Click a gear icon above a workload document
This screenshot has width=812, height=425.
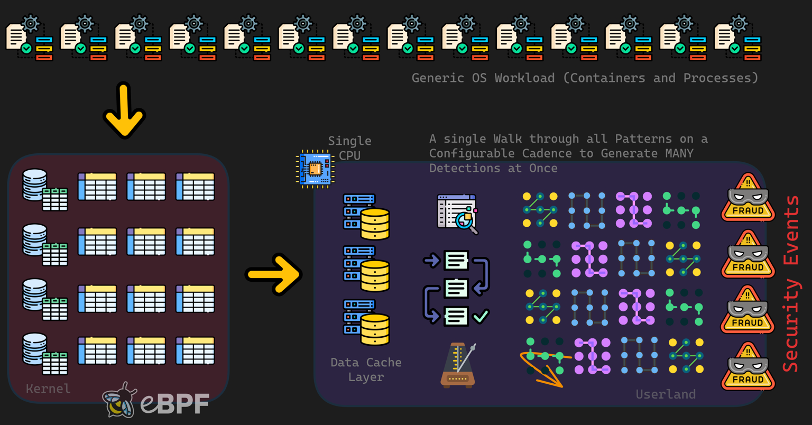(31, 22)
